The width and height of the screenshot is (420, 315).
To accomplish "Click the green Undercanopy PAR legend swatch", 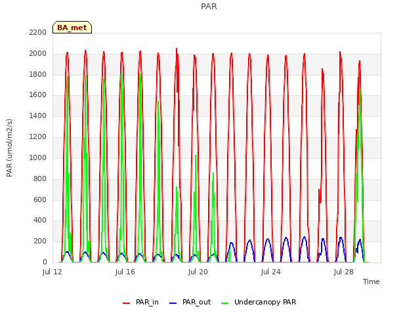I will click(224, 303).
